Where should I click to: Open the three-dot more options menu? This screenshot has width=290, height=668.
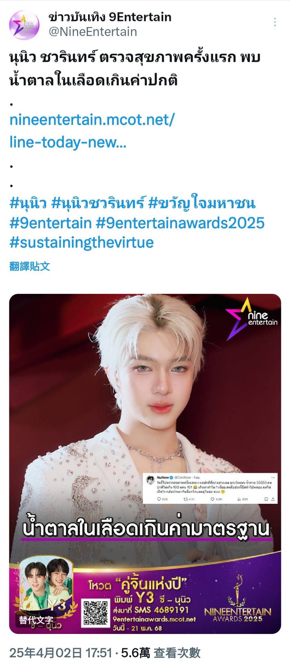tap(275, 22)
